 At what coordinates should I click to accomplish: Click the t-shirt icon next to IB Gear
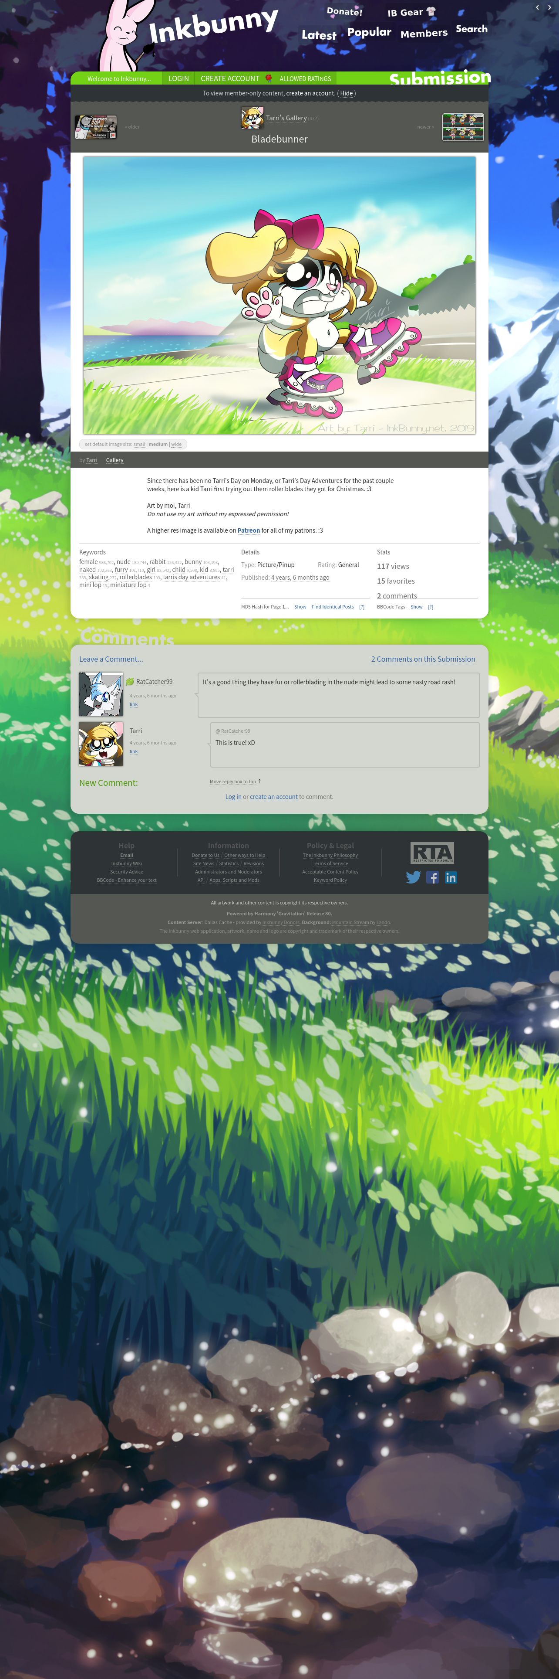(431, 11)
